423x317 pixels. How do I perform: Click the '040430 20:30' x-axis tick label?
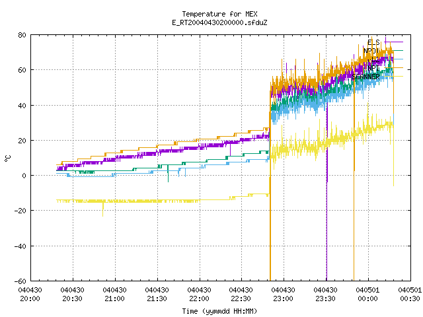point(73,295)
